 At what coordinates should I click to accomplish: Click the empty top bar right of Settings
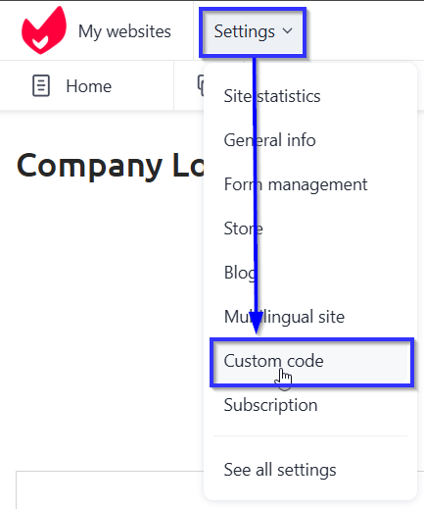coord(365,31)
